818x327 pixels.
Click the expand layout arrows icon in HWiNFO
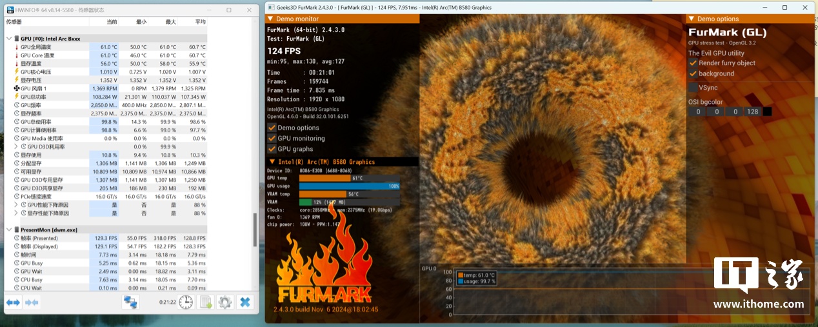14,302
